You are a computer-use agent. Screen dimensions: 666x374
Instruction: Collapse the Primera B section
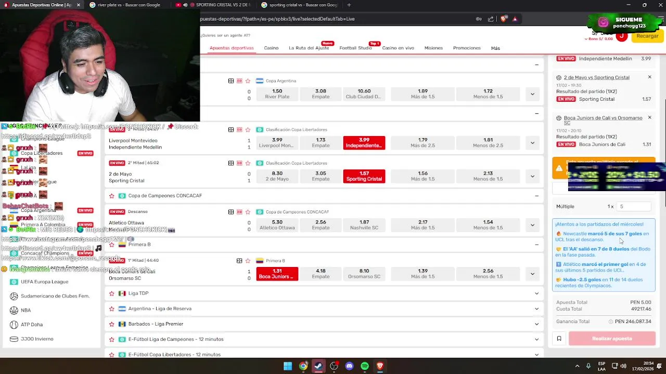pos(536,244)
